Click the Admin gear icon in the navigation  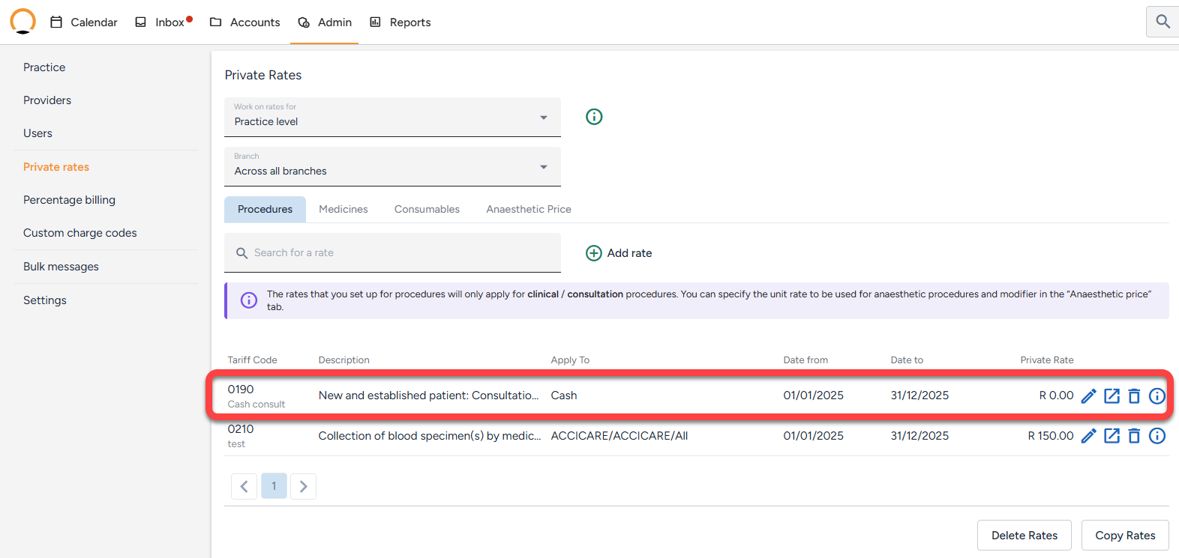304,22
